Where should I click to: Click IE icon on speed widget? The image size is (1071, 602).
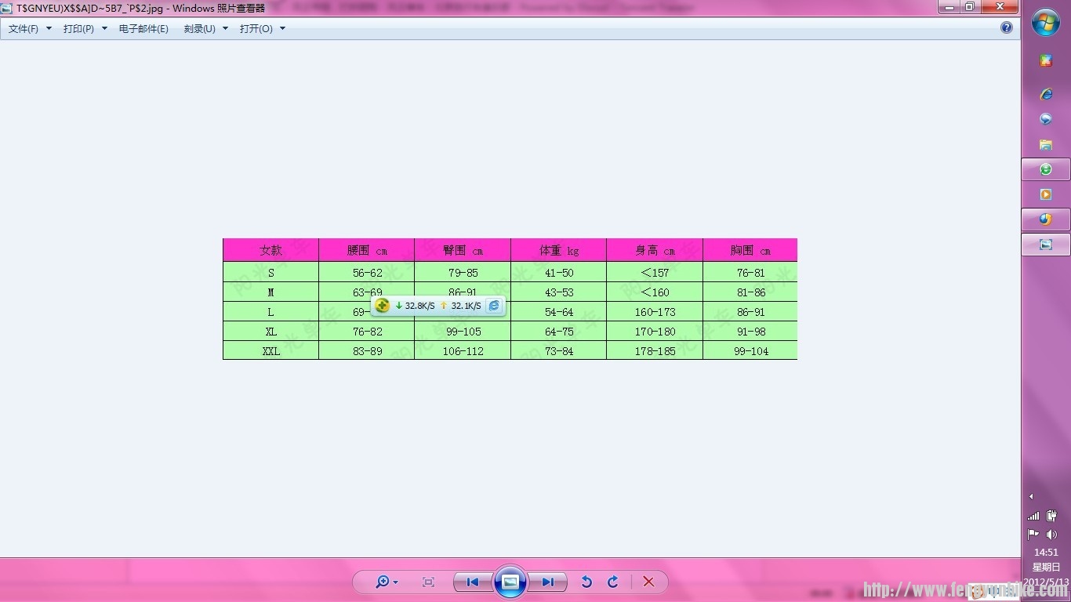(x=494, y=306)
